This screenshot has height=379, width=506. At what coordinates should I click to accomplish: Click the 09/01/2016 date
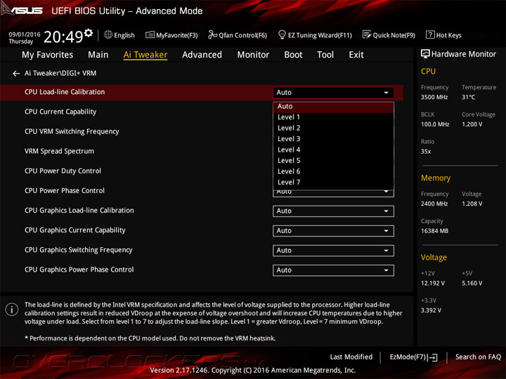24,34
